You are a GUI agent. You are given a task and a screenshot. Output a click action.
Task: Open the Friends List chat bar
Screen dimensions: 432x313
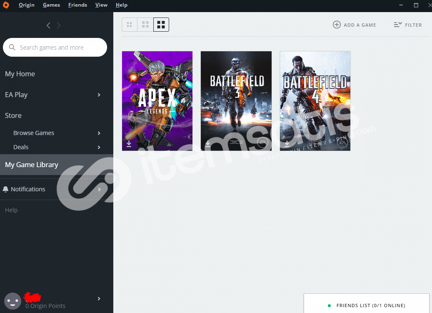367,303
